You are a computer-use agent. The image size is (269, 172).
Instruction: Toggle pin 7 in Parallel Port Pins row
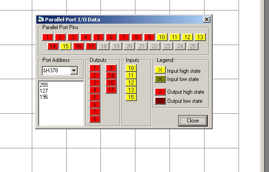point(124,37)
